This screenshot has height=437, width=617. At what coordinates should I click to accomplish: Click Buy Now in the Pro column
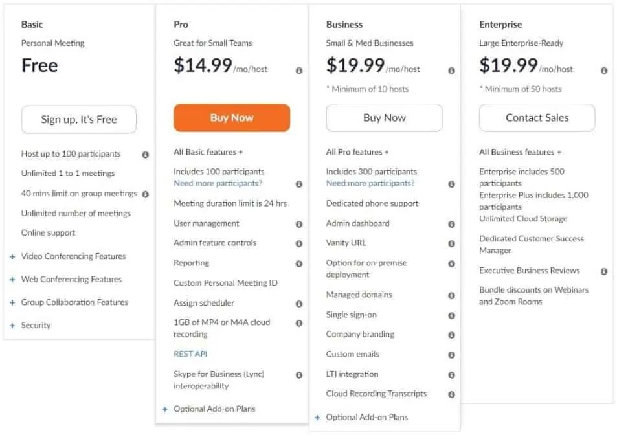pyautogui.click(x=231, y=118)
